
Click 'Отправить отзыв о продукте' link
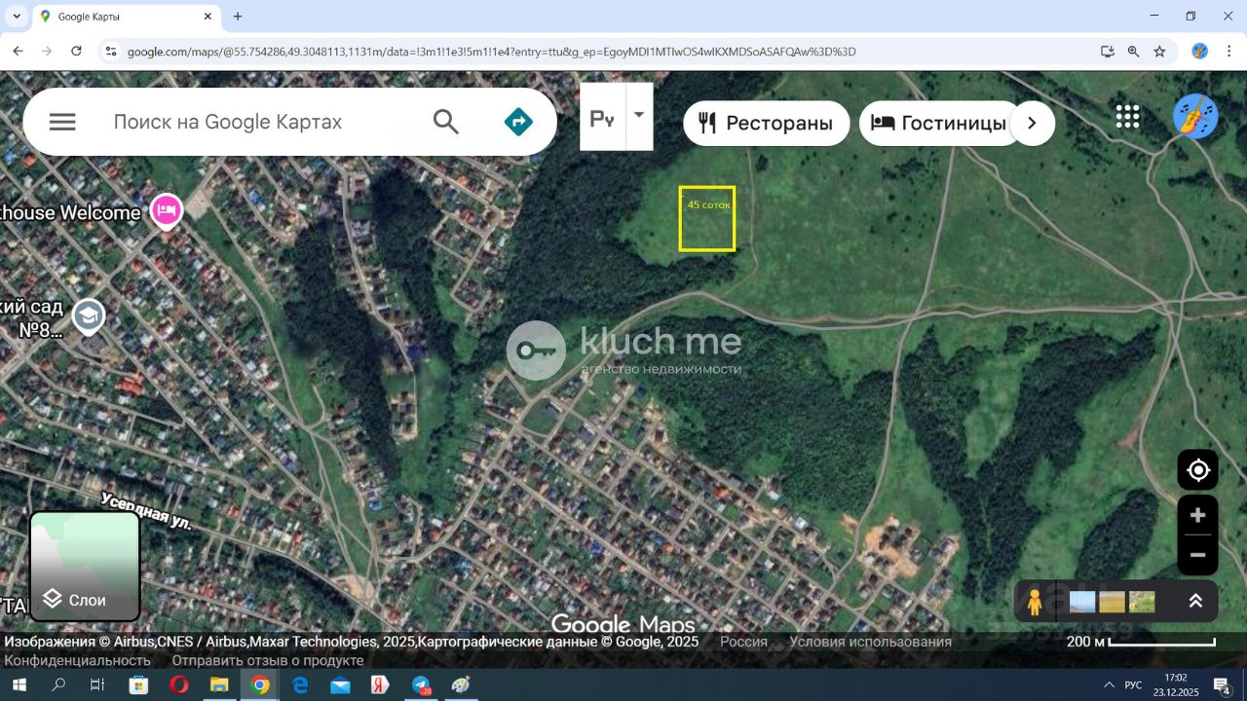coord(268,660)
